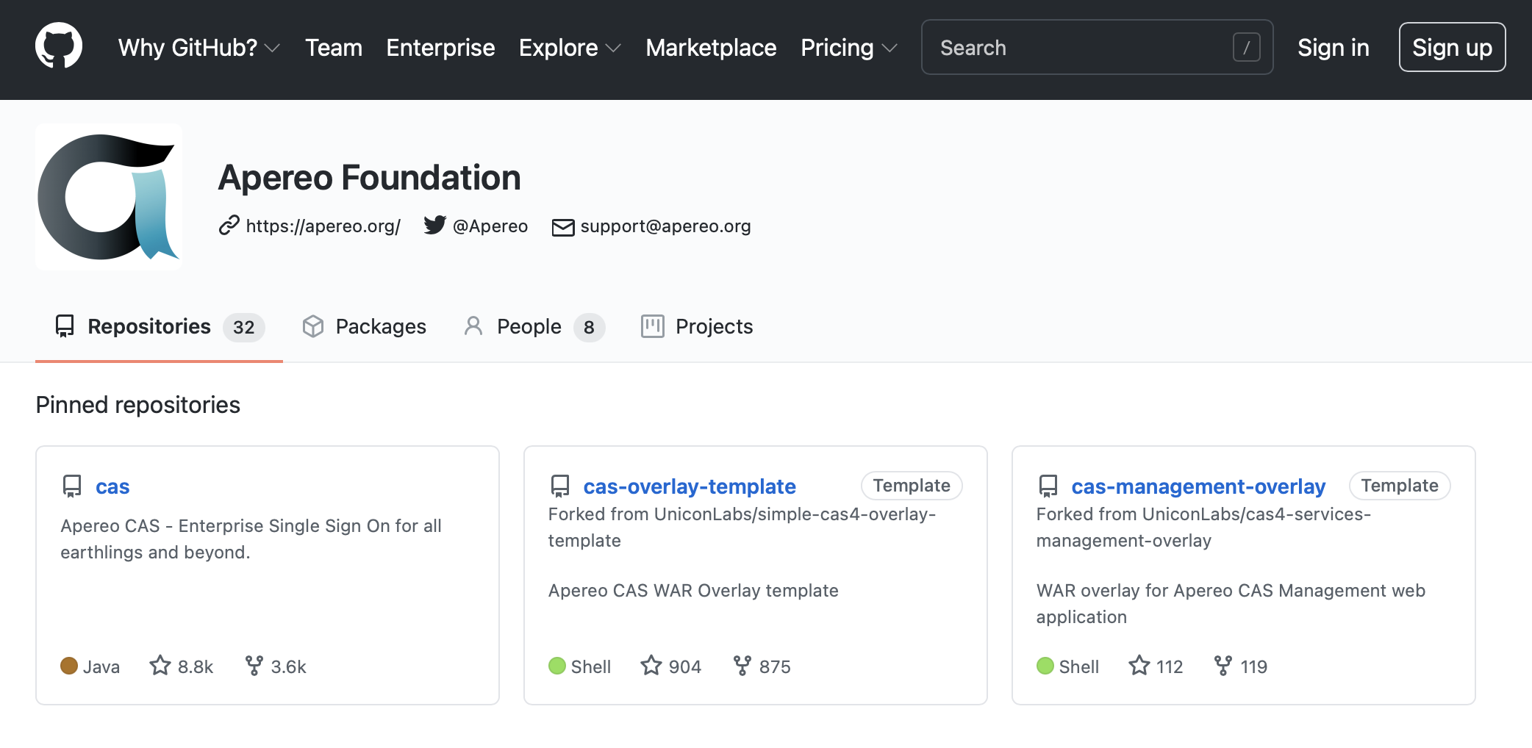The width and height of the screenshot is (1532, 748).
Task: Click Shell color dot on cas-management-overlay
Action: [x=1045, y=666]
